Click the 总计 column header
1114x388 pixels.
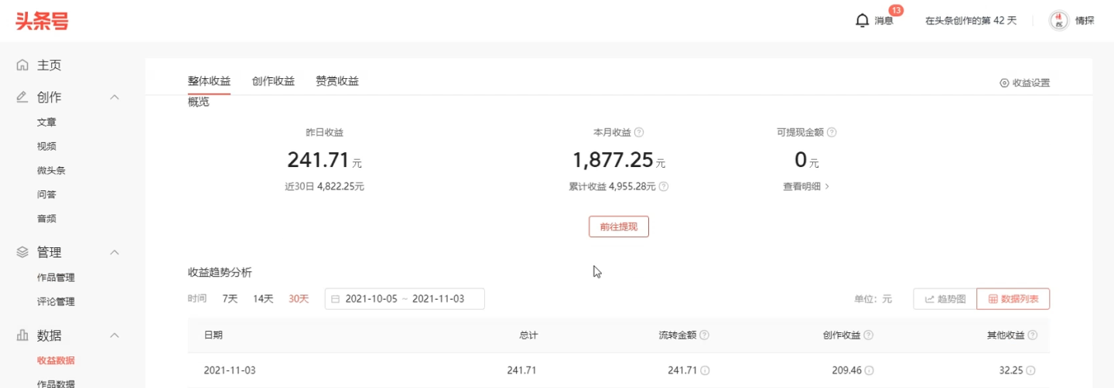(x=528, y=335)
